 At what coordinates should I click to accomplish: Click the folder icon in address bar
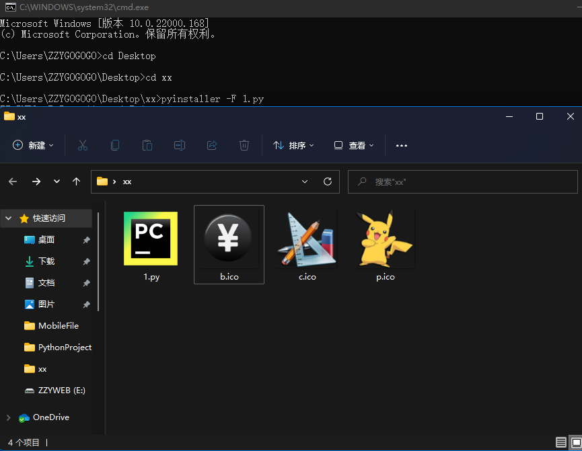(x=102, y=181)
